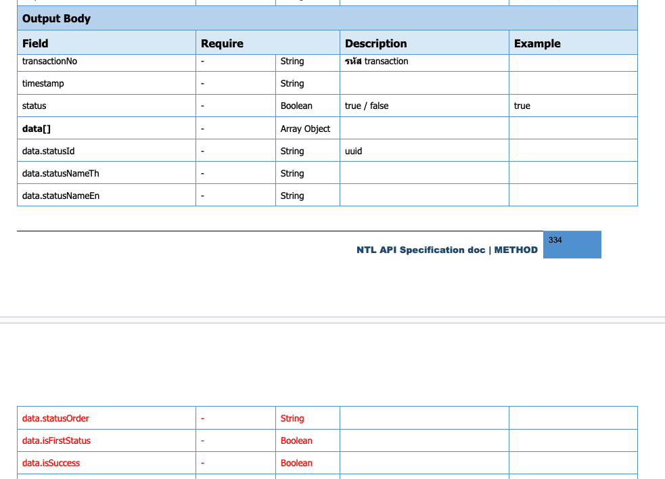The width and height of the screenshot is (665, 479).
Task: Click the "Require" column header
Action: [x=222, y=43]
